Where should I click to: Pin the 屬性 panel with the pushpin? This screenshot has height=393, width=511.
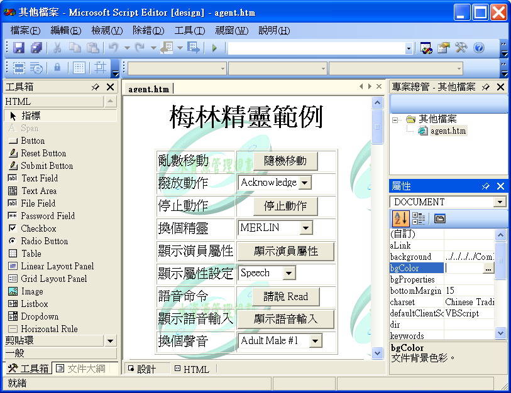click(x=486, y=186)
